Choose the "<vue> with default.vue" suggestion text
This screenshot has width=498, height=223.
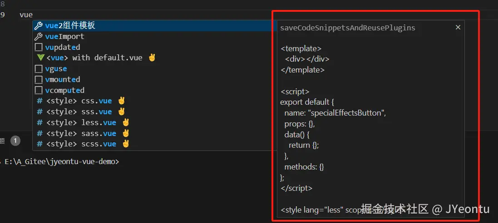click(94, 58)
